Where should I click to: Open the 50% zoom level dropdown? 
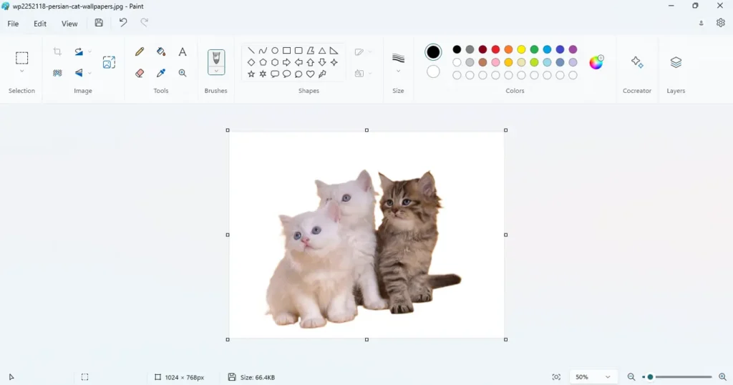pos(593,377)
